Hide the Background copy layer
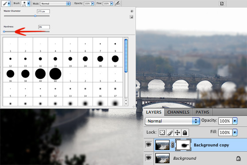This screenshot has height=165, width=247. [x=149, y=144]
